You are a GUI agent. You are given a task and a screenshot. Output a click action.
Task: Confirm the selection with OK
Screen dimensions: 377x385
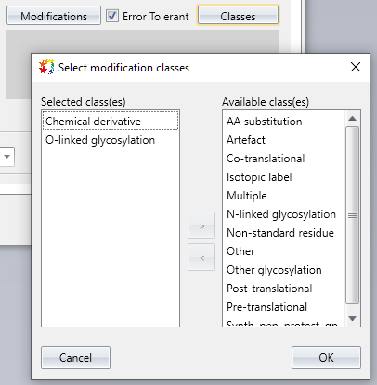coord(326,358)
